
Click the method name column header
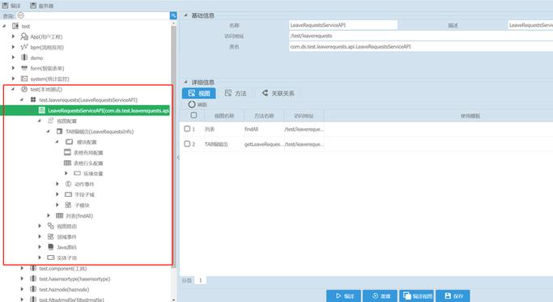point(264,115)
